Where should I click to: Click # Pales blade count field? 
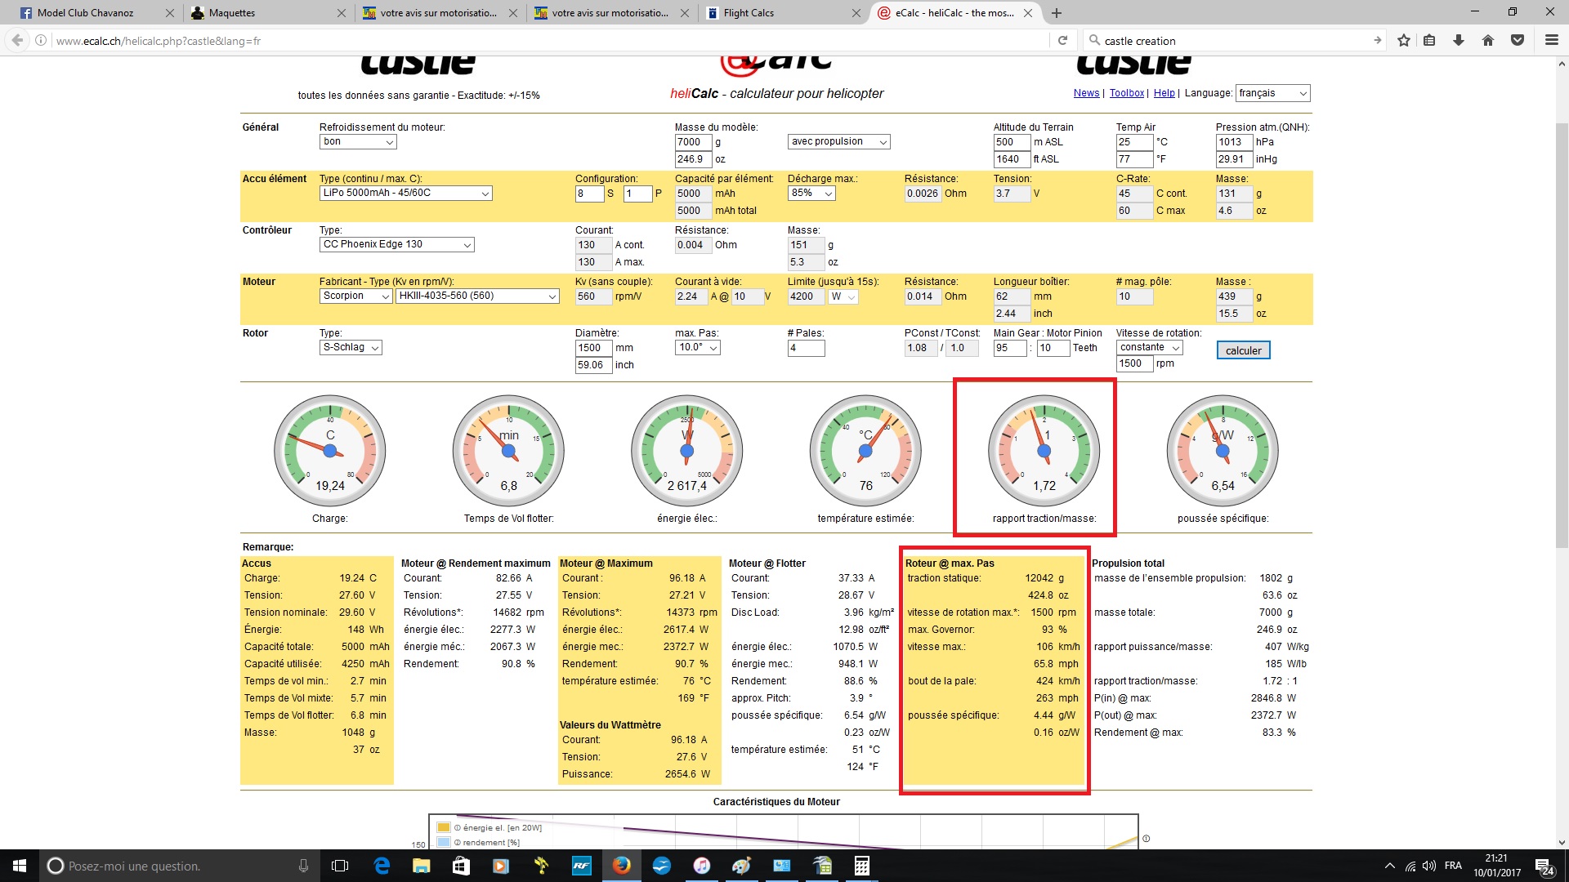click(x=806, y=348)
